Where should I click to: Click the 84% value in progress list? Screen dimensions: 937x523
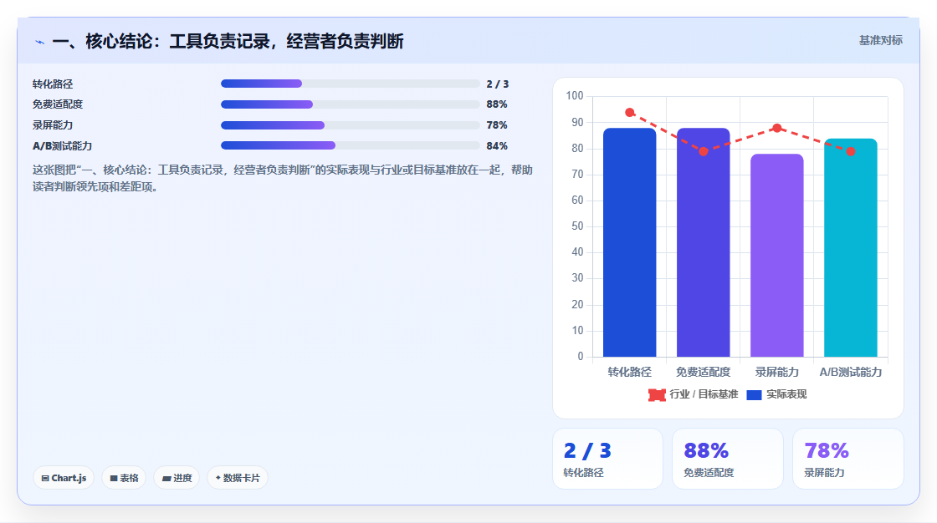(497, 145)
